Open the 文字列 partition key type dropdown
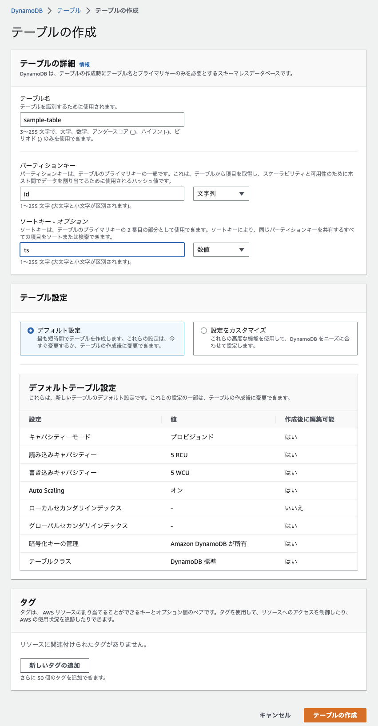The height and width of the screenshot is (726, 378). tap(221, 194)
